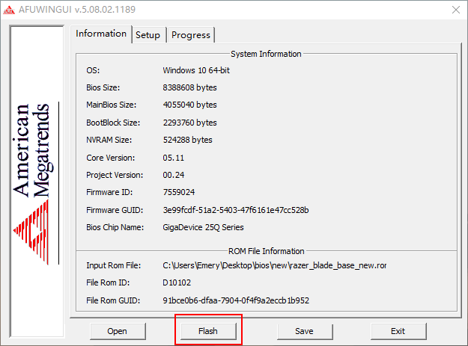
Task: Exit the application via Exit button
Action: tap(398, 330)
